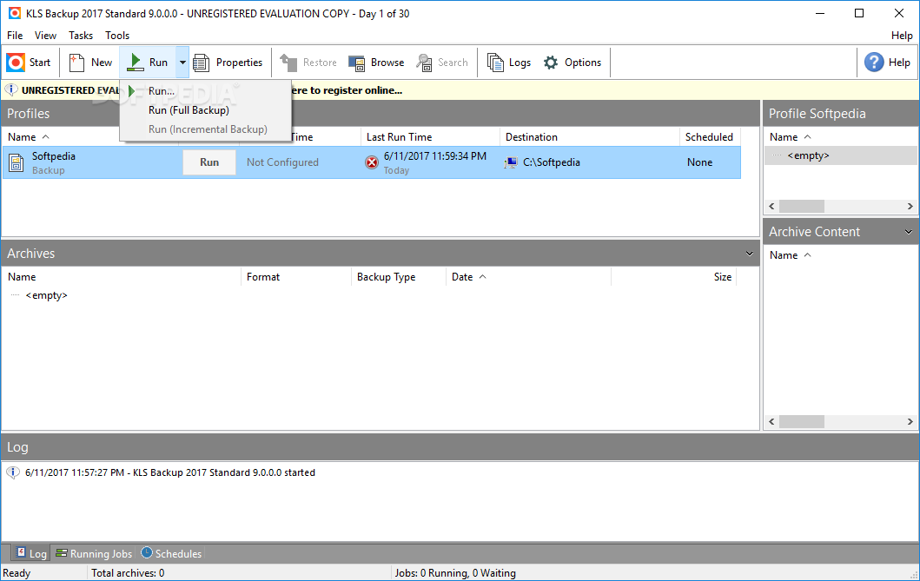Create a new profile with New
Viewport: 920px width, 581px height.
pos(90,63)
